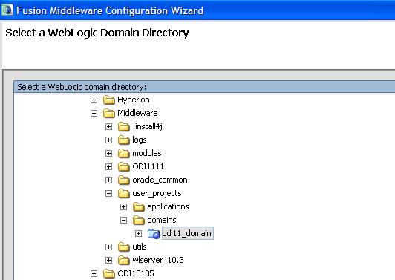Collapse the domains folder node
This screenshot has height=280, width=395.
point(123,220)
